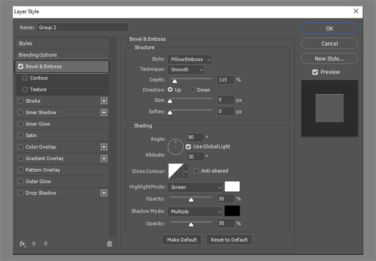Open the fx effects menu icon

(x=22, y=244)
